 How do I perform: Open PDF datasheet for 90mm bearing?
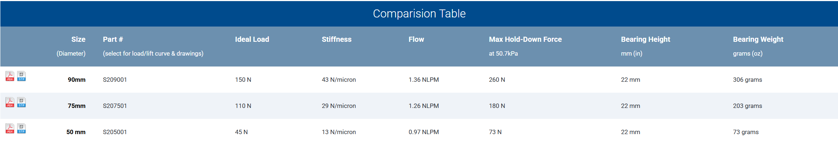[10, 76]
